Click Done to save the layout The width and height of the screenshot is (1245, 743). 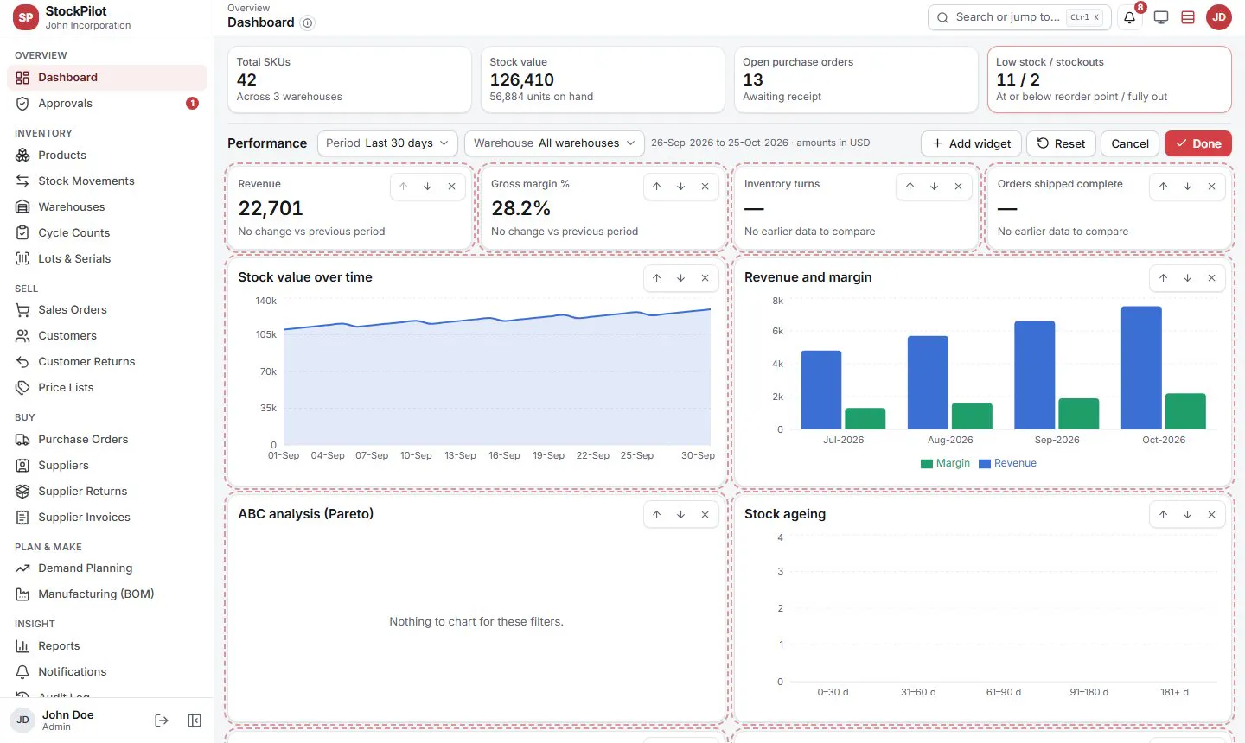pyautogui.click(x=1198, y=143)
